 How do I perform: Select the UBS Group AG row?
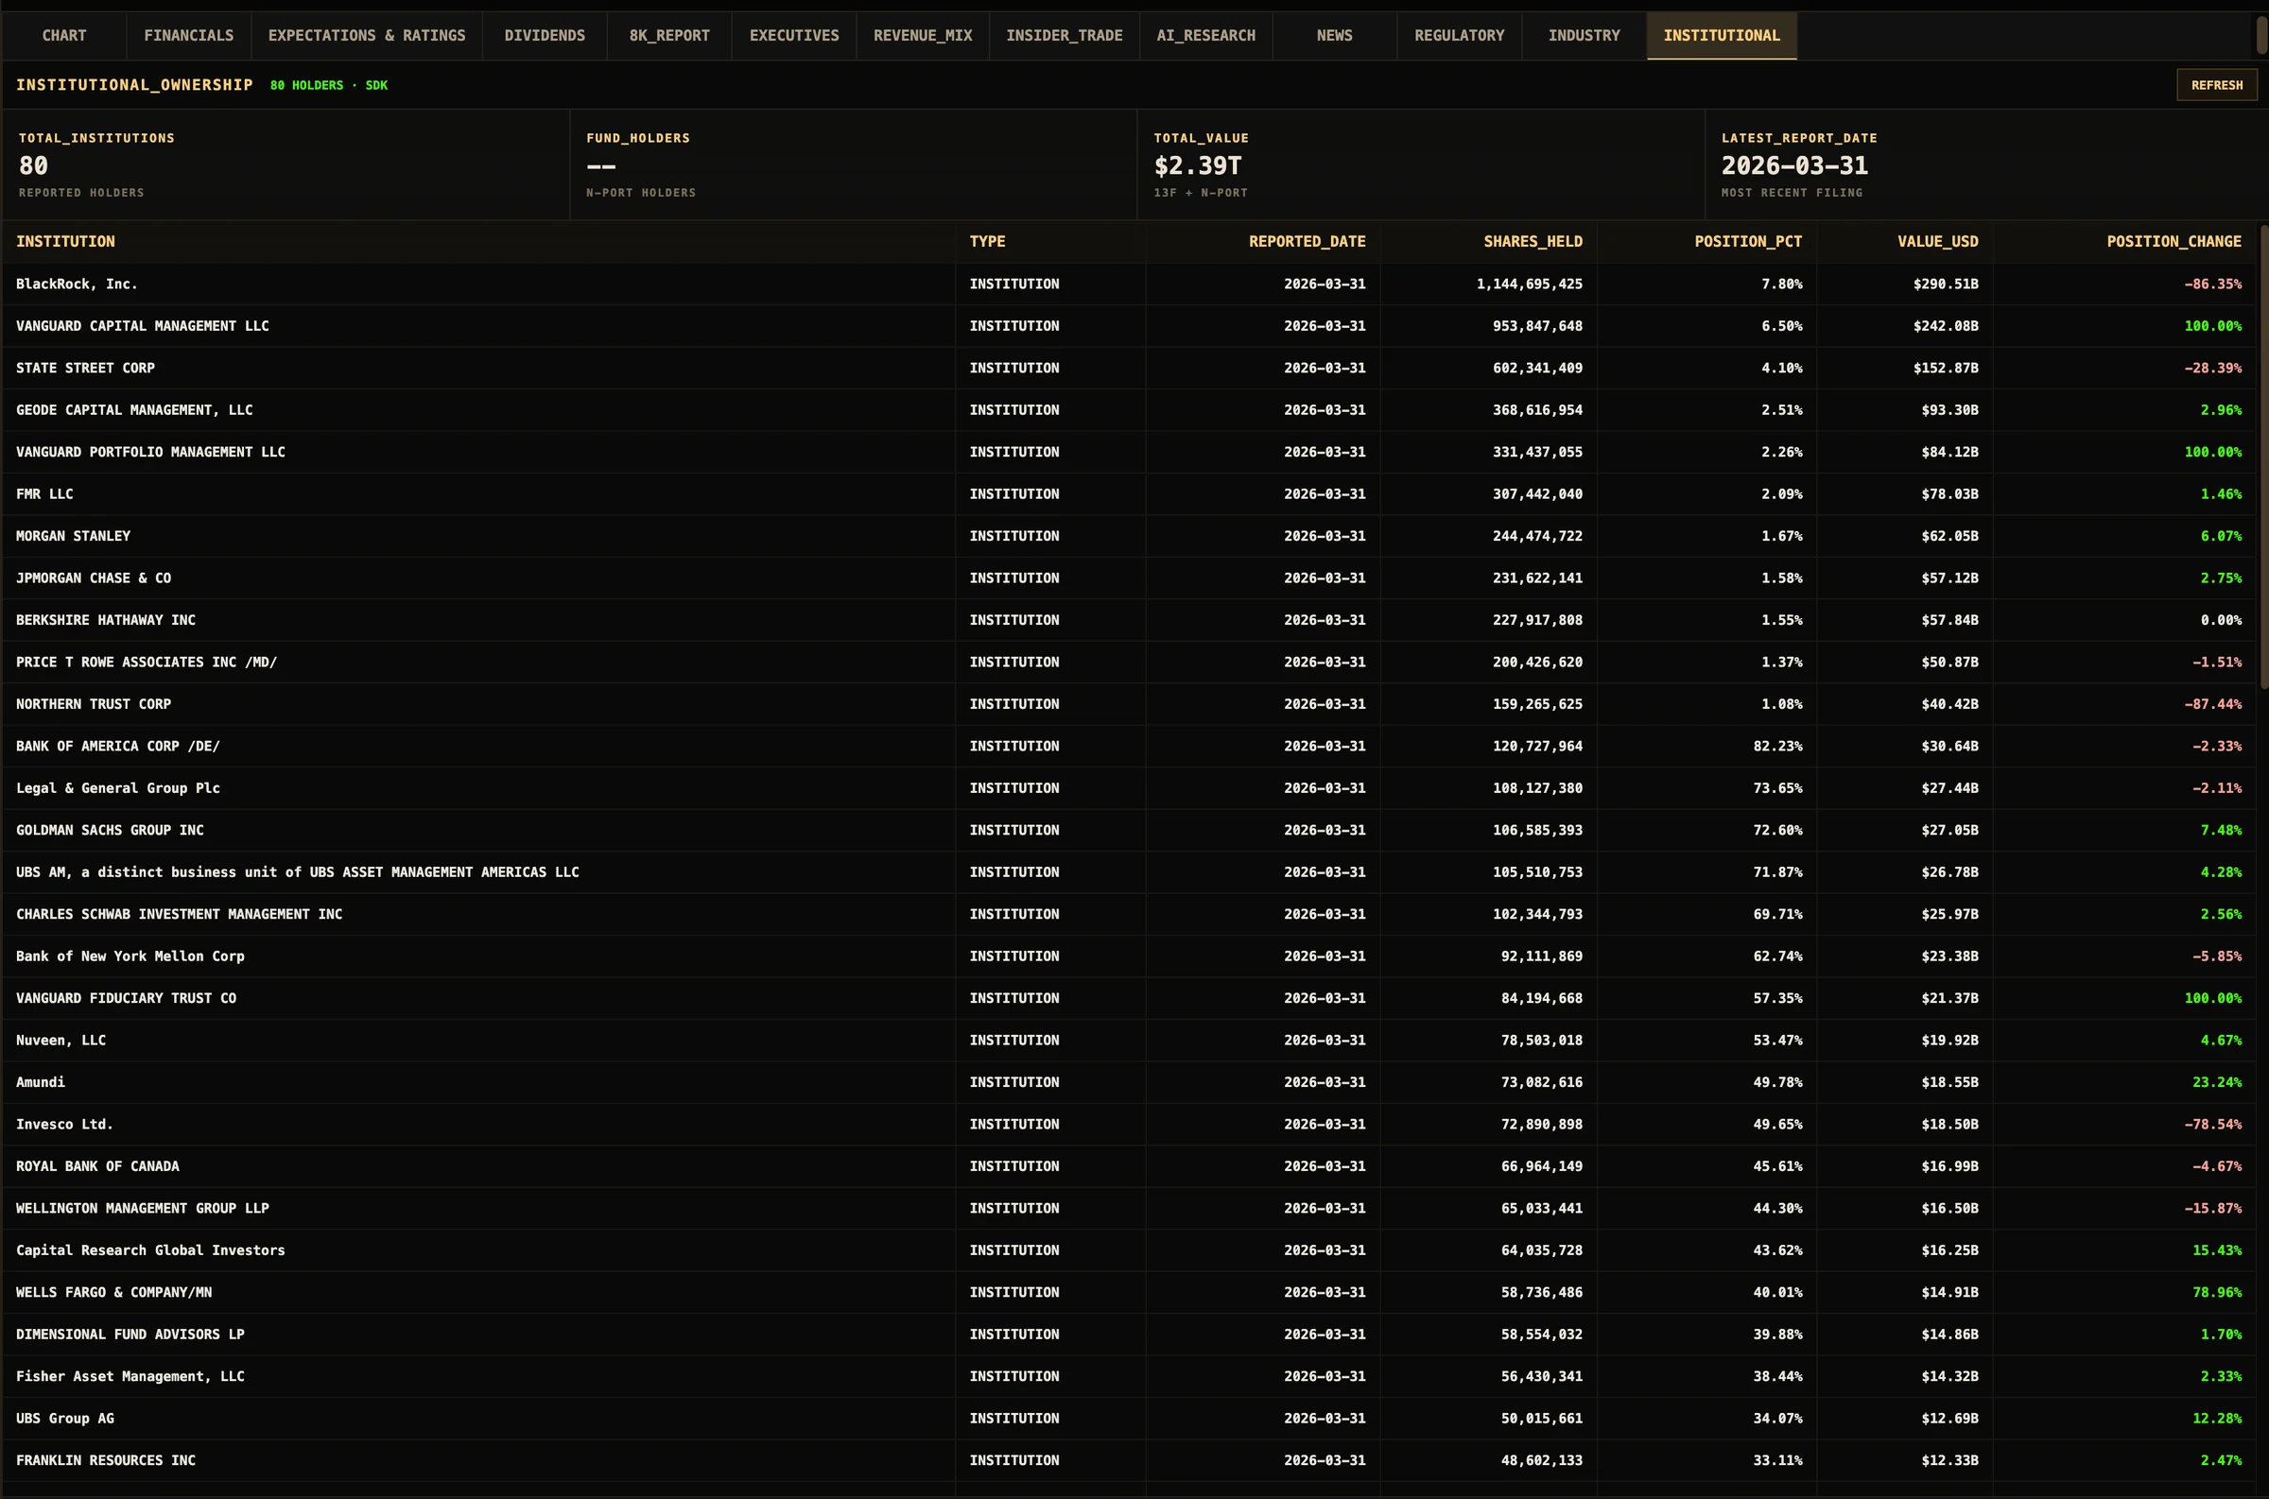click(1130, 1420)
